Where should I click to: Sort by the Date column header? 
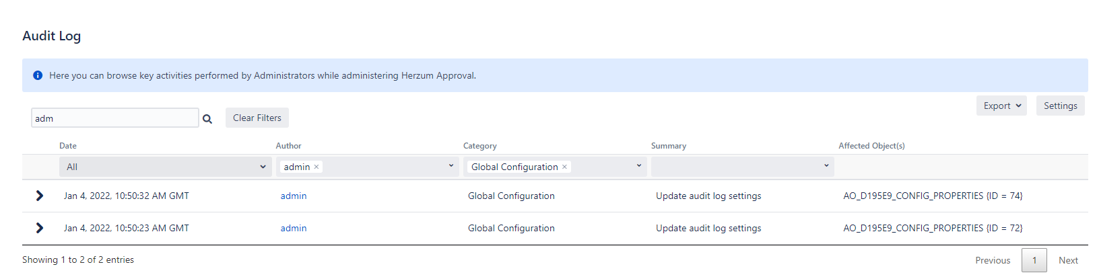click(x=68, y=146)
